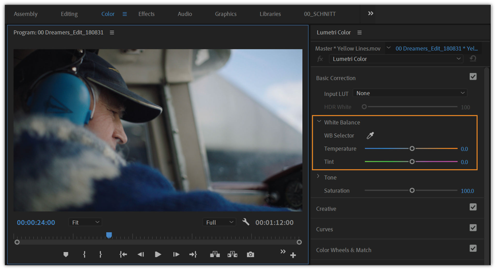496x270 pixels.
Task: Open the button editor plus icon
Action: click(x=293, y=255)
